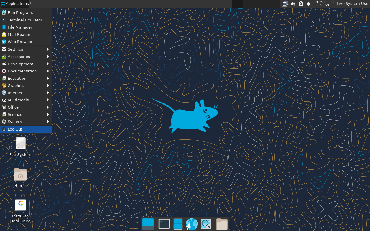Viewport: 370px width, 231px height.
Task: Click the volume speaker icon
Action: [293, 4]
